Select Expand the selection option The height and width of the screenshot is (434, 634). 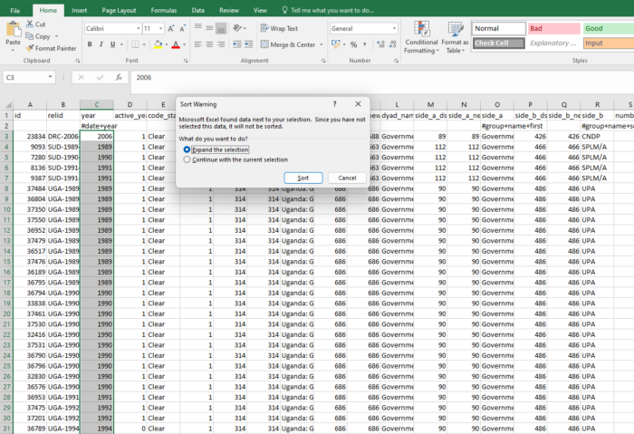point(216,149)
